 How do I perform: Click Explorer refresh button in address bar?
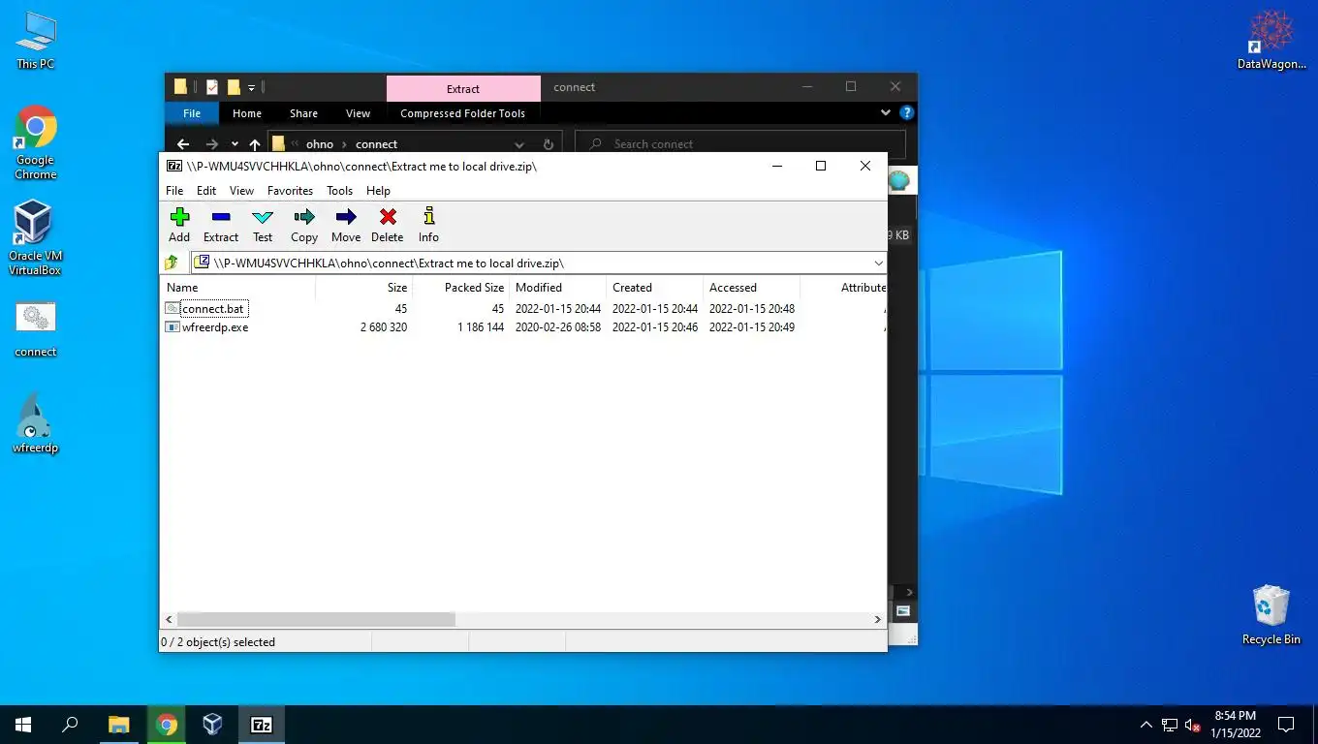(548, 144)
